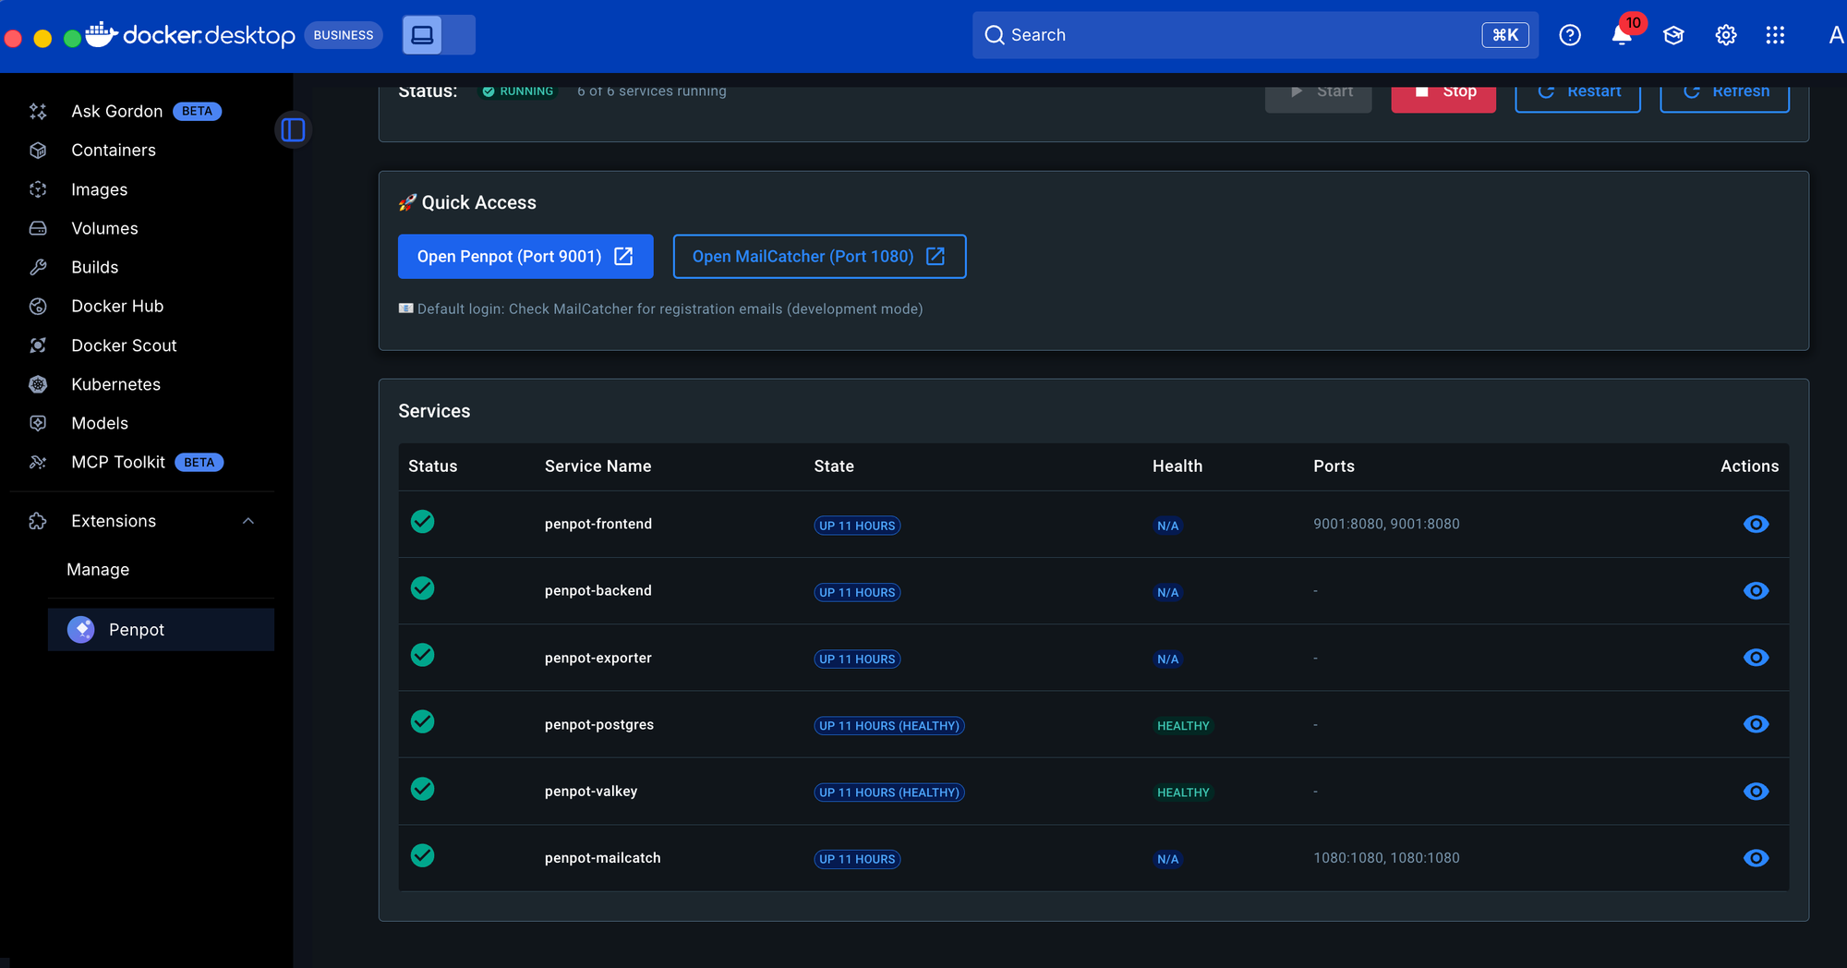The image size is (1847, 968).
Task: Open Manage under Extensions
Action: (x=98, y=570)
